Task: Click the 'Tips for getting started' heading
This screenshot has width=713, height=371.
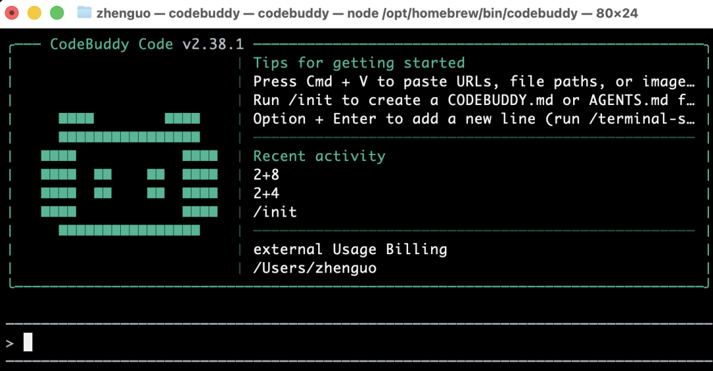Action: (359, 63)
